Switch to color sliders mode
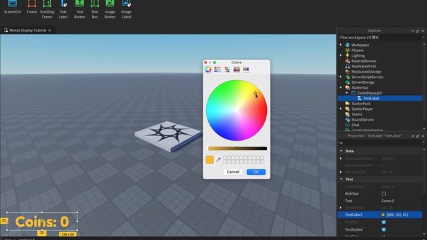This screenshot has width=427, height=240. click(218, 69)
